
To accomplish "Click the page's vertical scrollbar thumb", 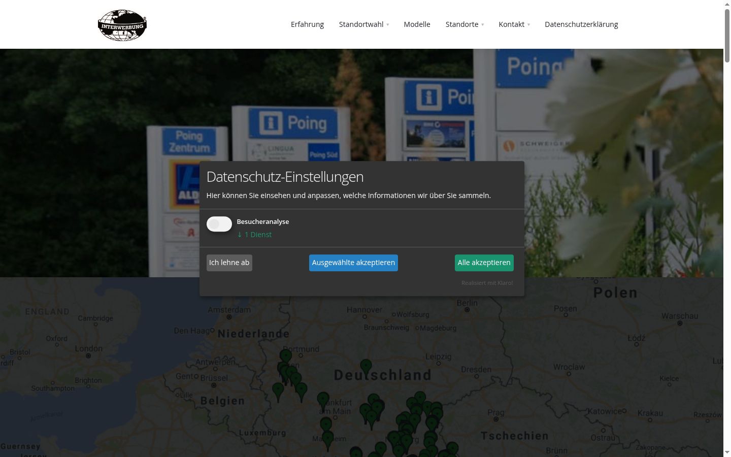I will pyautogui.click(x=727, y=36).
